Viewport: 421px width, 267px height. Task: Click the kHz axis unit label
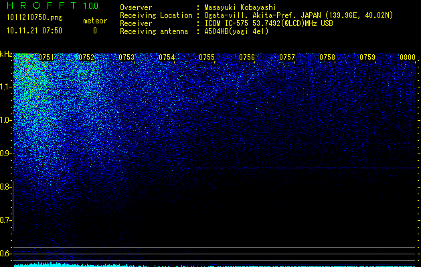pyautogui.click(x=6, y=54)
